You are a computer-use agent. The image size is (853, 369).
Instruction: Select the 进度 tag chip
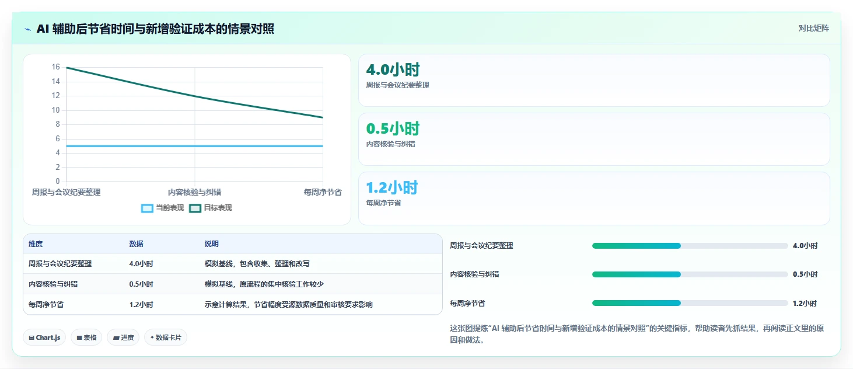tap(123, 337)
